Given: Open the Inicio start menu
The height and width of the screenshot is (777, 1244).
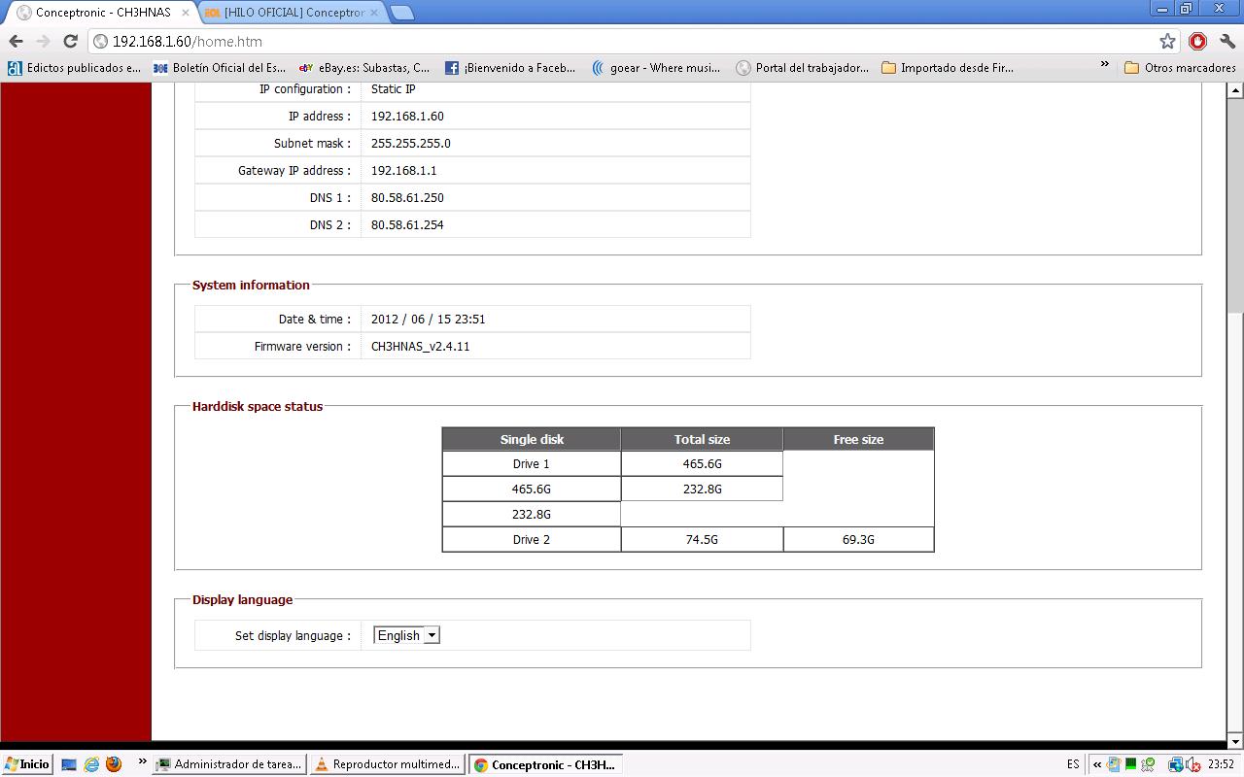Looking at the screenshot, I should pos(27,764).
